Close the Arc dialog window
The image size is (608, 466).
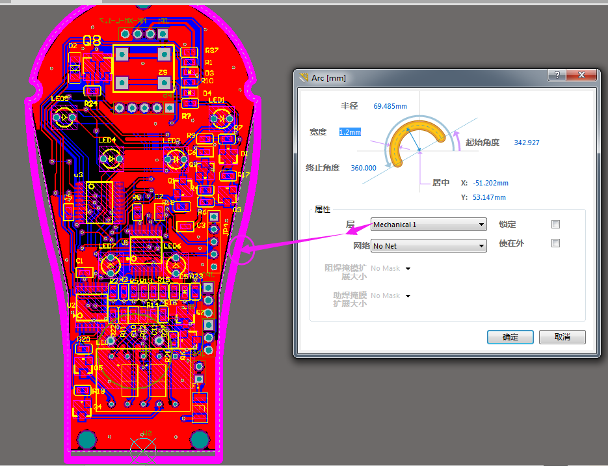pos(581,75)
